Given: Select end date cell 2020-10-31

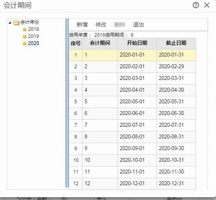Looking at the screenshot, I should pyautogui.click(x=176, y=160).
